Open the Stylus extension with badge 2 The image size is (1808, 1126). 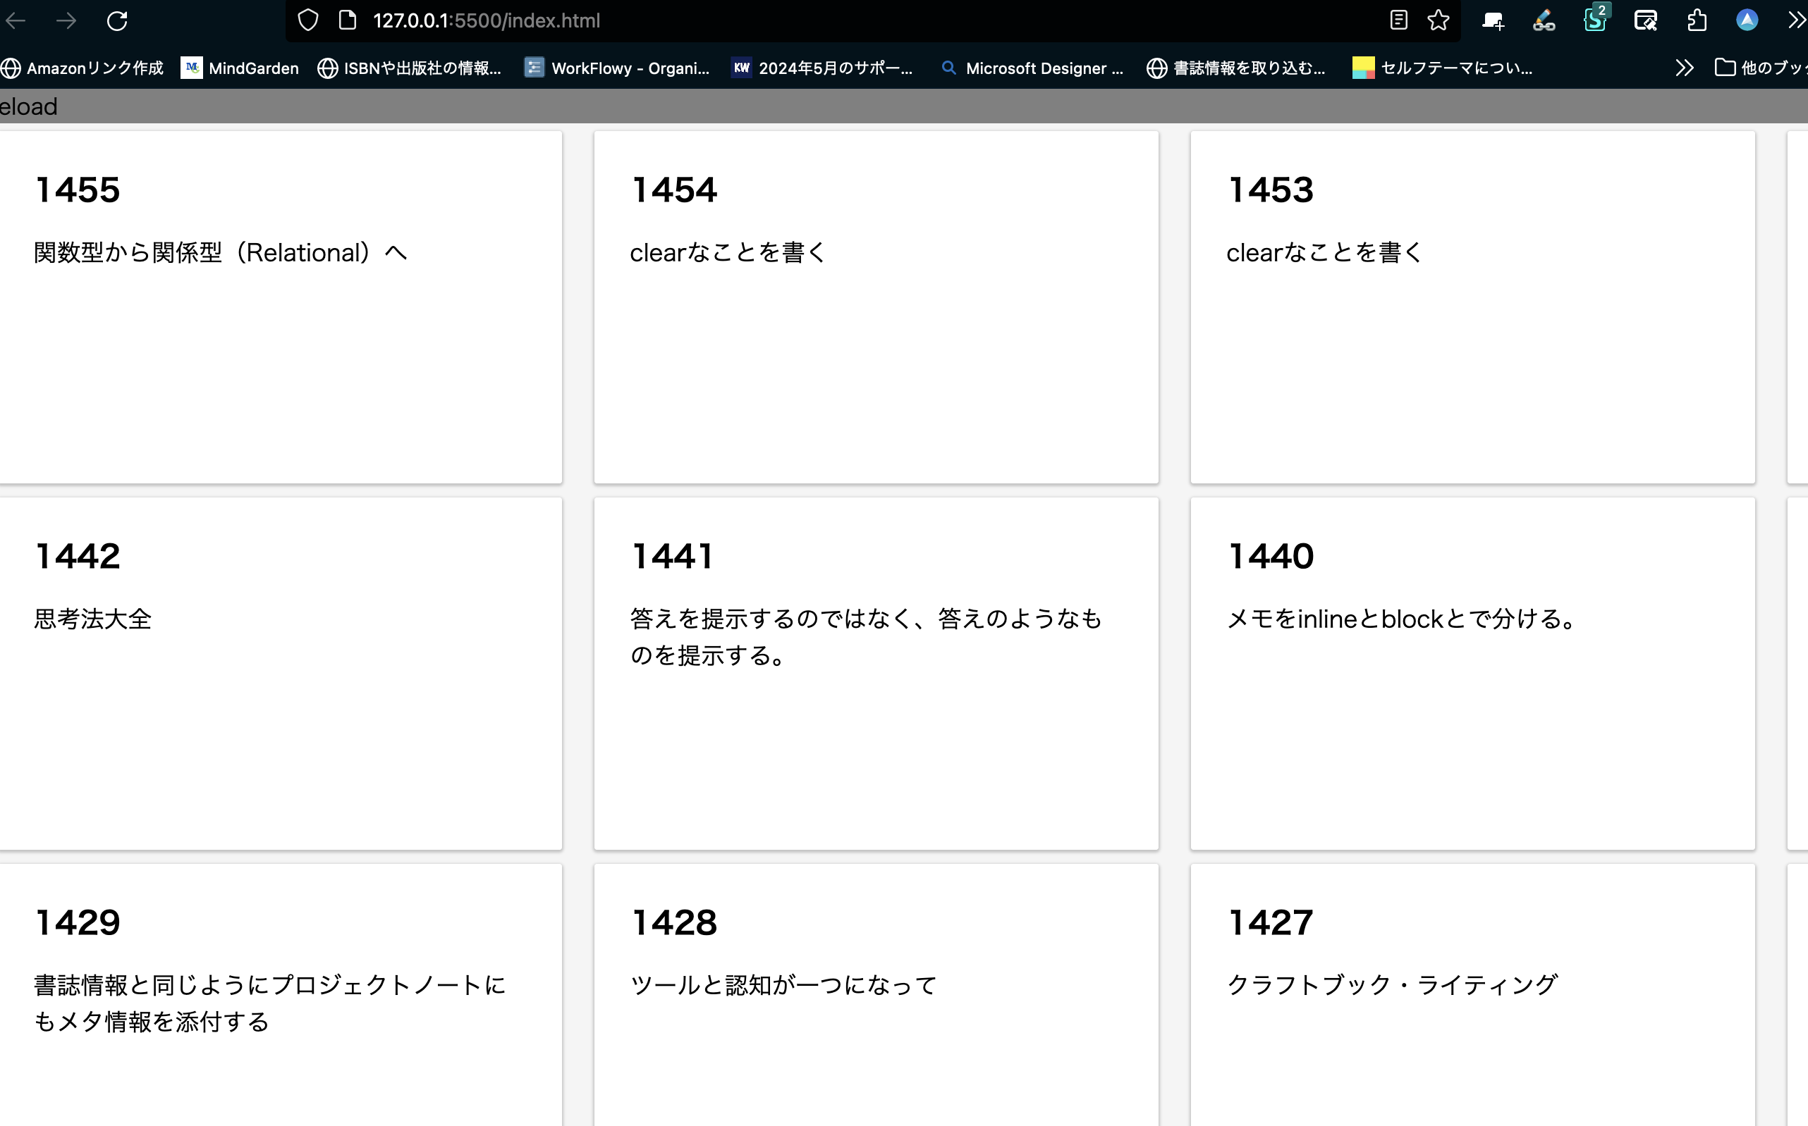tap(1595, 20)
